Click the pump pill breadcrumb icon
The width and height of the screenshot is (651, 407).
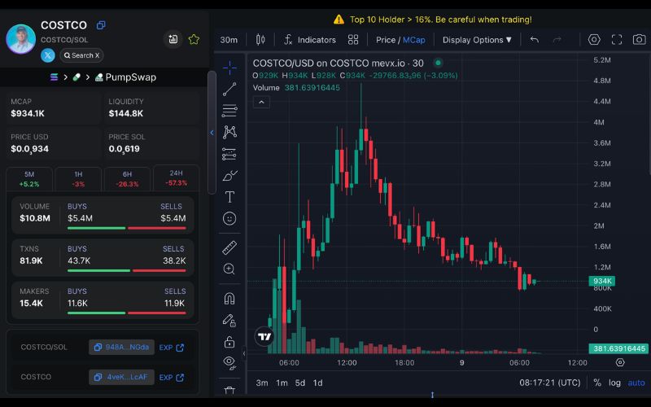(x=76, y=77)
